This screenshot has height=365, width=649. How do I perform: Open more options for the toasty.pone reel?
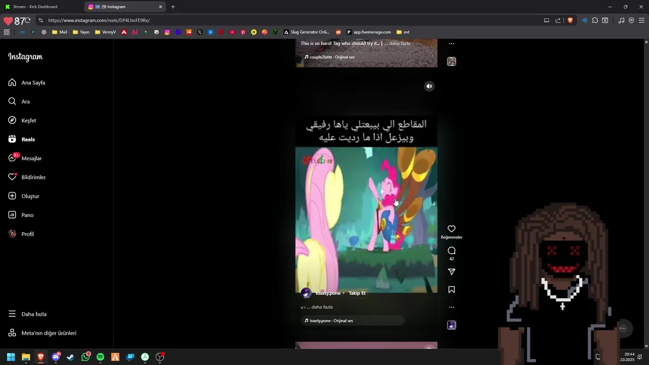451,307
